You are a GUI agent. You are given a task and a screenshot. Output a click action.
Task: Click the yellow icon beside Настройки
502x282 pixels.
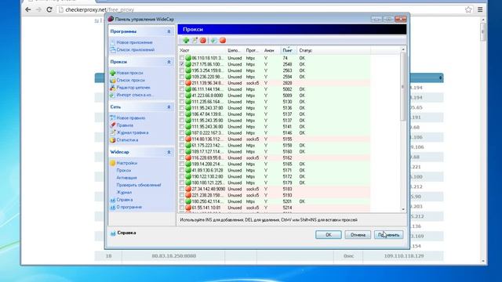(113, 163)
